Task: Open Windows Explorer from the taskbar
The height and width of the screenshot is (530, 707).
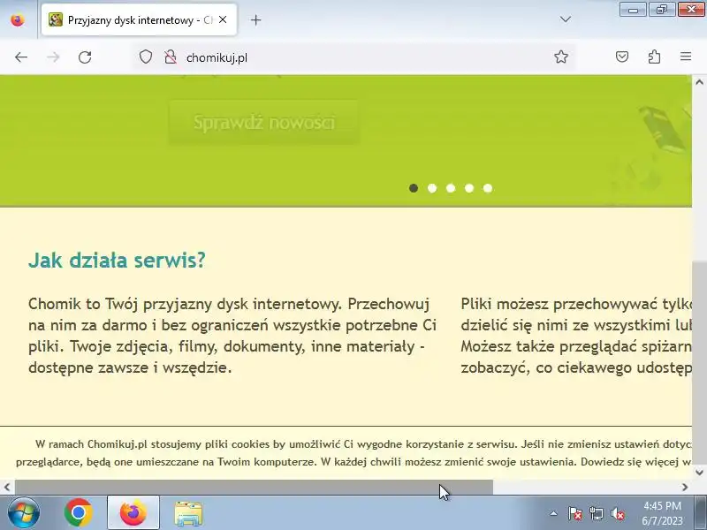Action: 188,513
